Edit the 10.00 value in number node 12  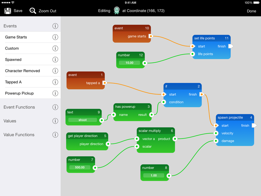(129, 63)
